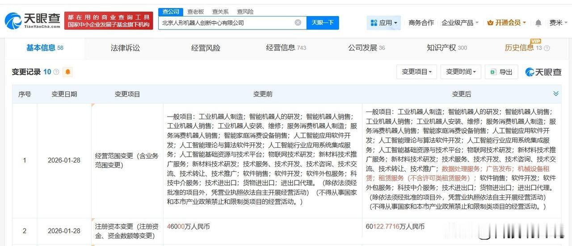Switch to the 法律诉讼 tab
Image resolution: width=572 pixels, height=246 pixels.
[x=125, y=48]
